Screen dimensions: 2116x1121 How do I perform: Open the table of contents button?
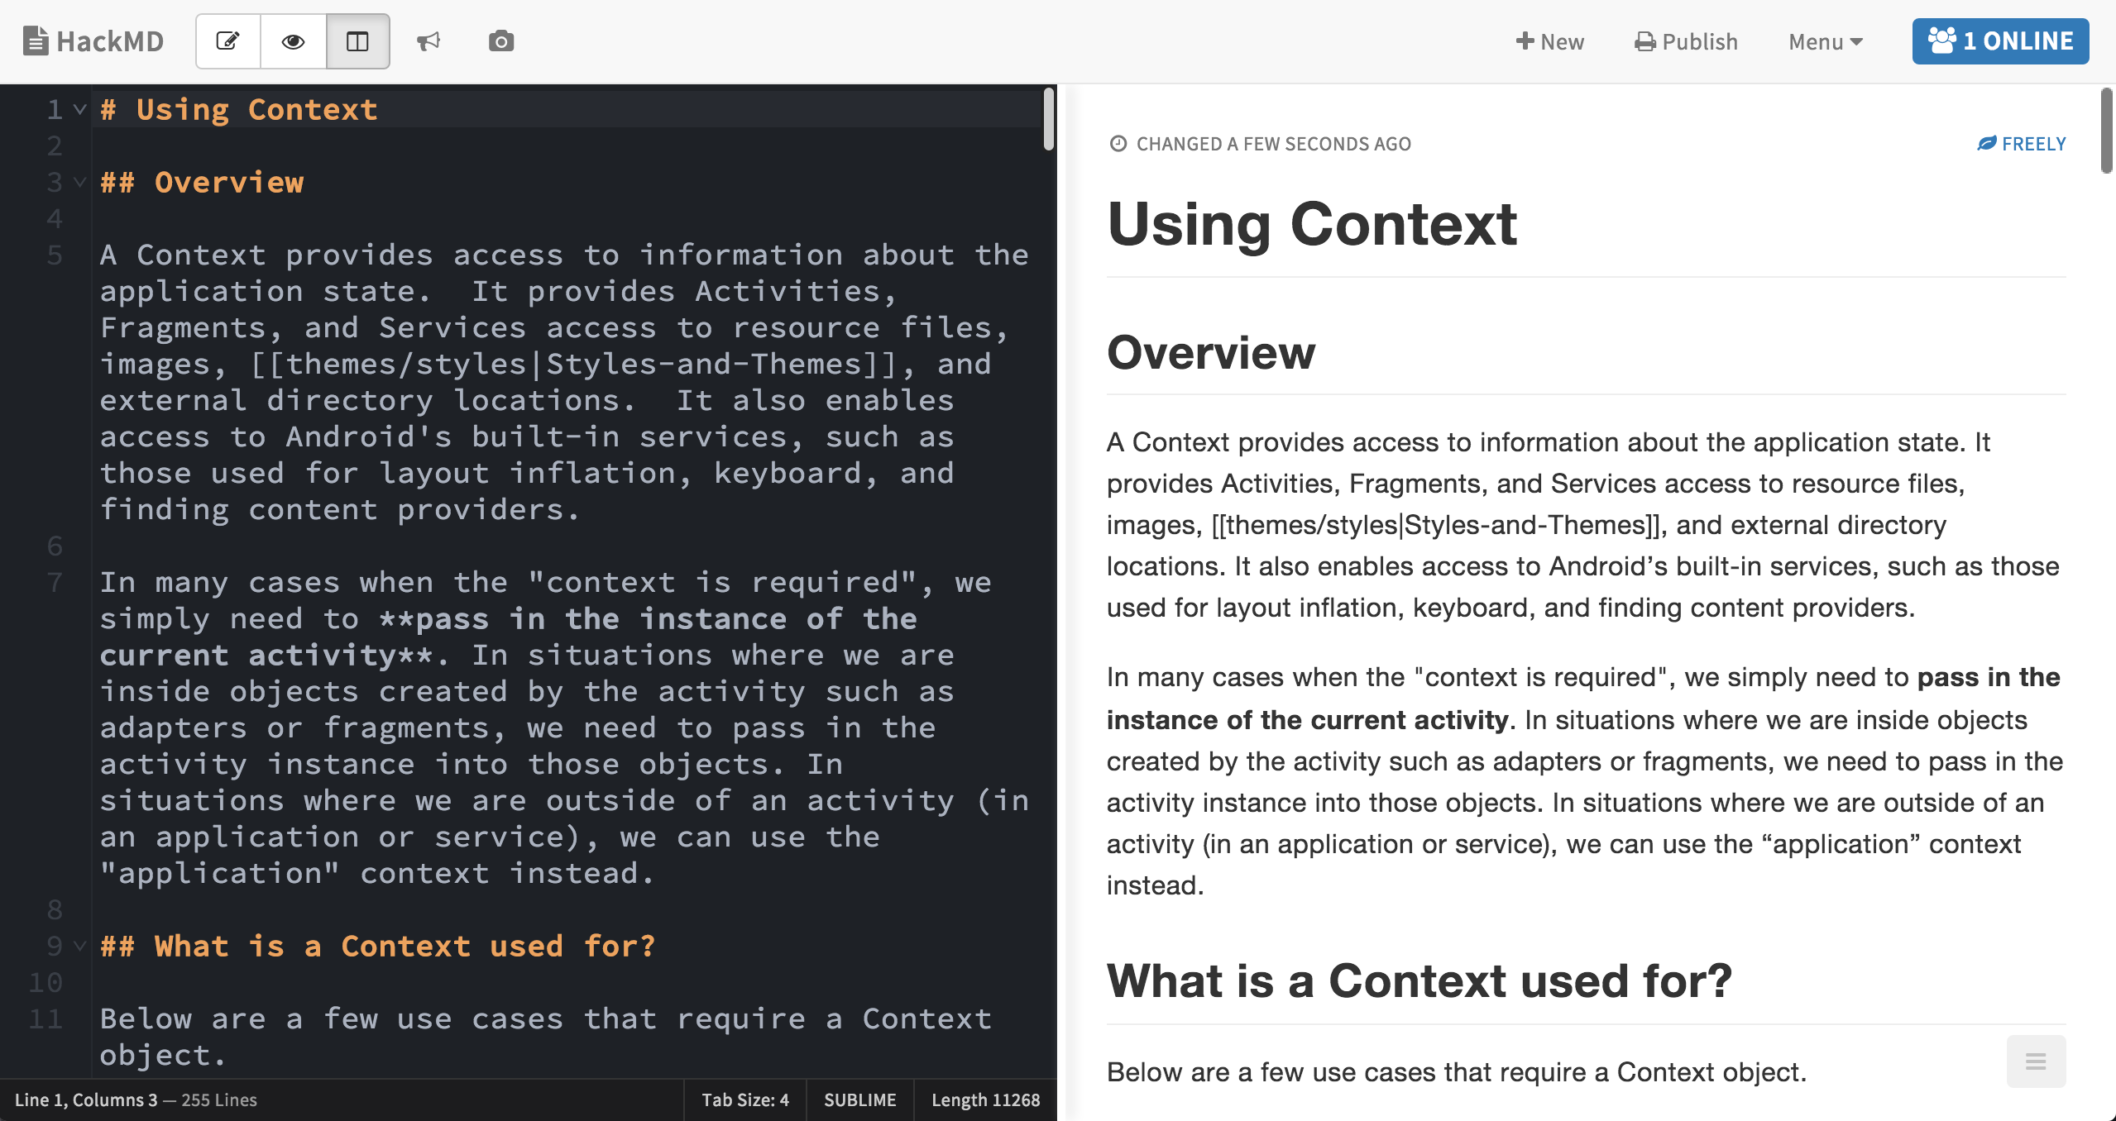pos(2035,1061)
